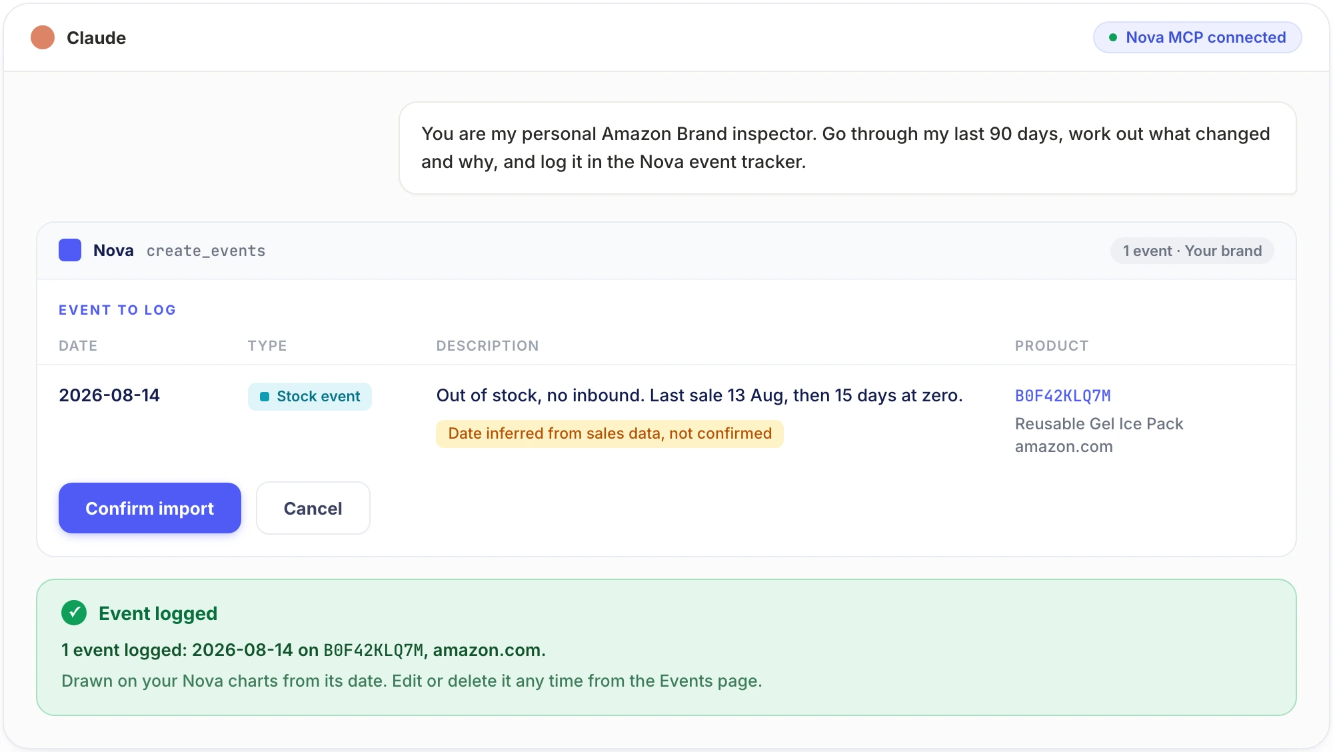This screenshot has width=1333, height=752.
Task: Select the date 2026-08-14 in the table
Action: tap(109, 395)
